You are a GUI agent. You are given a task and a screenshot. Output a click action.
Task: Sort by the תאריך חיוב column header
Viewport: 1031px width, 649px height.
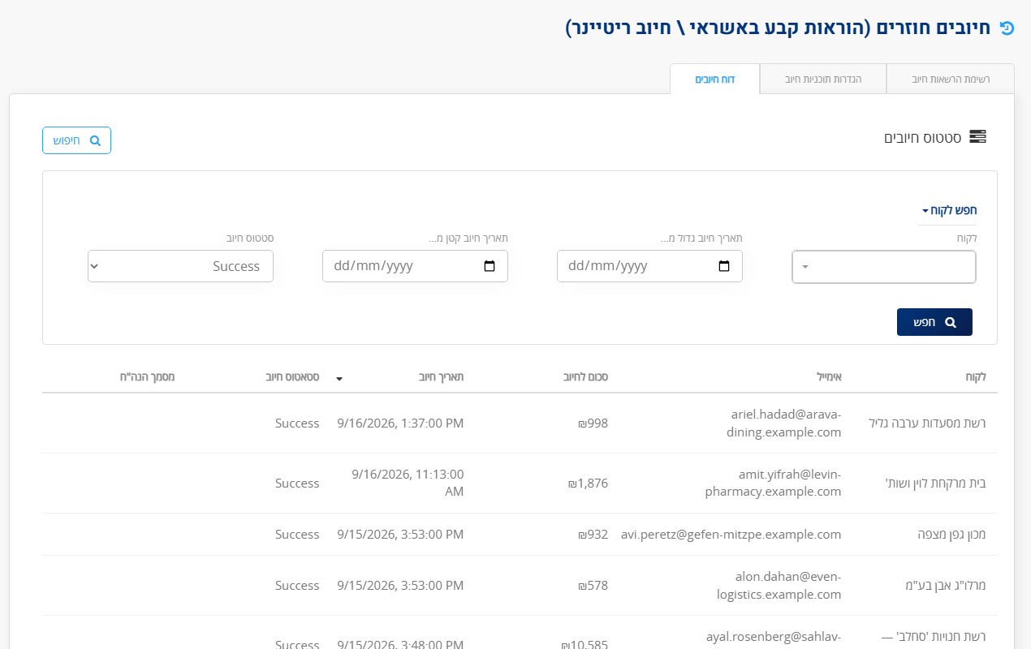click(x=442, y=377)
